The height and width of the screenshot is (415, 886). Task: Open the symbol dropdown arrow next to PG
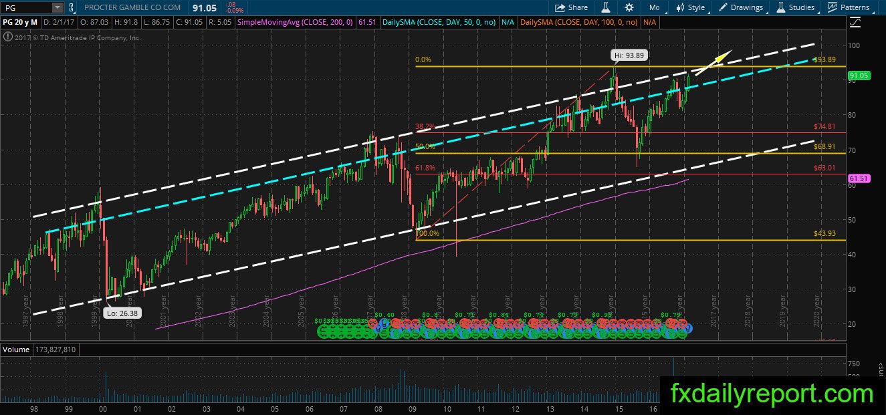(x=57, y=7)
